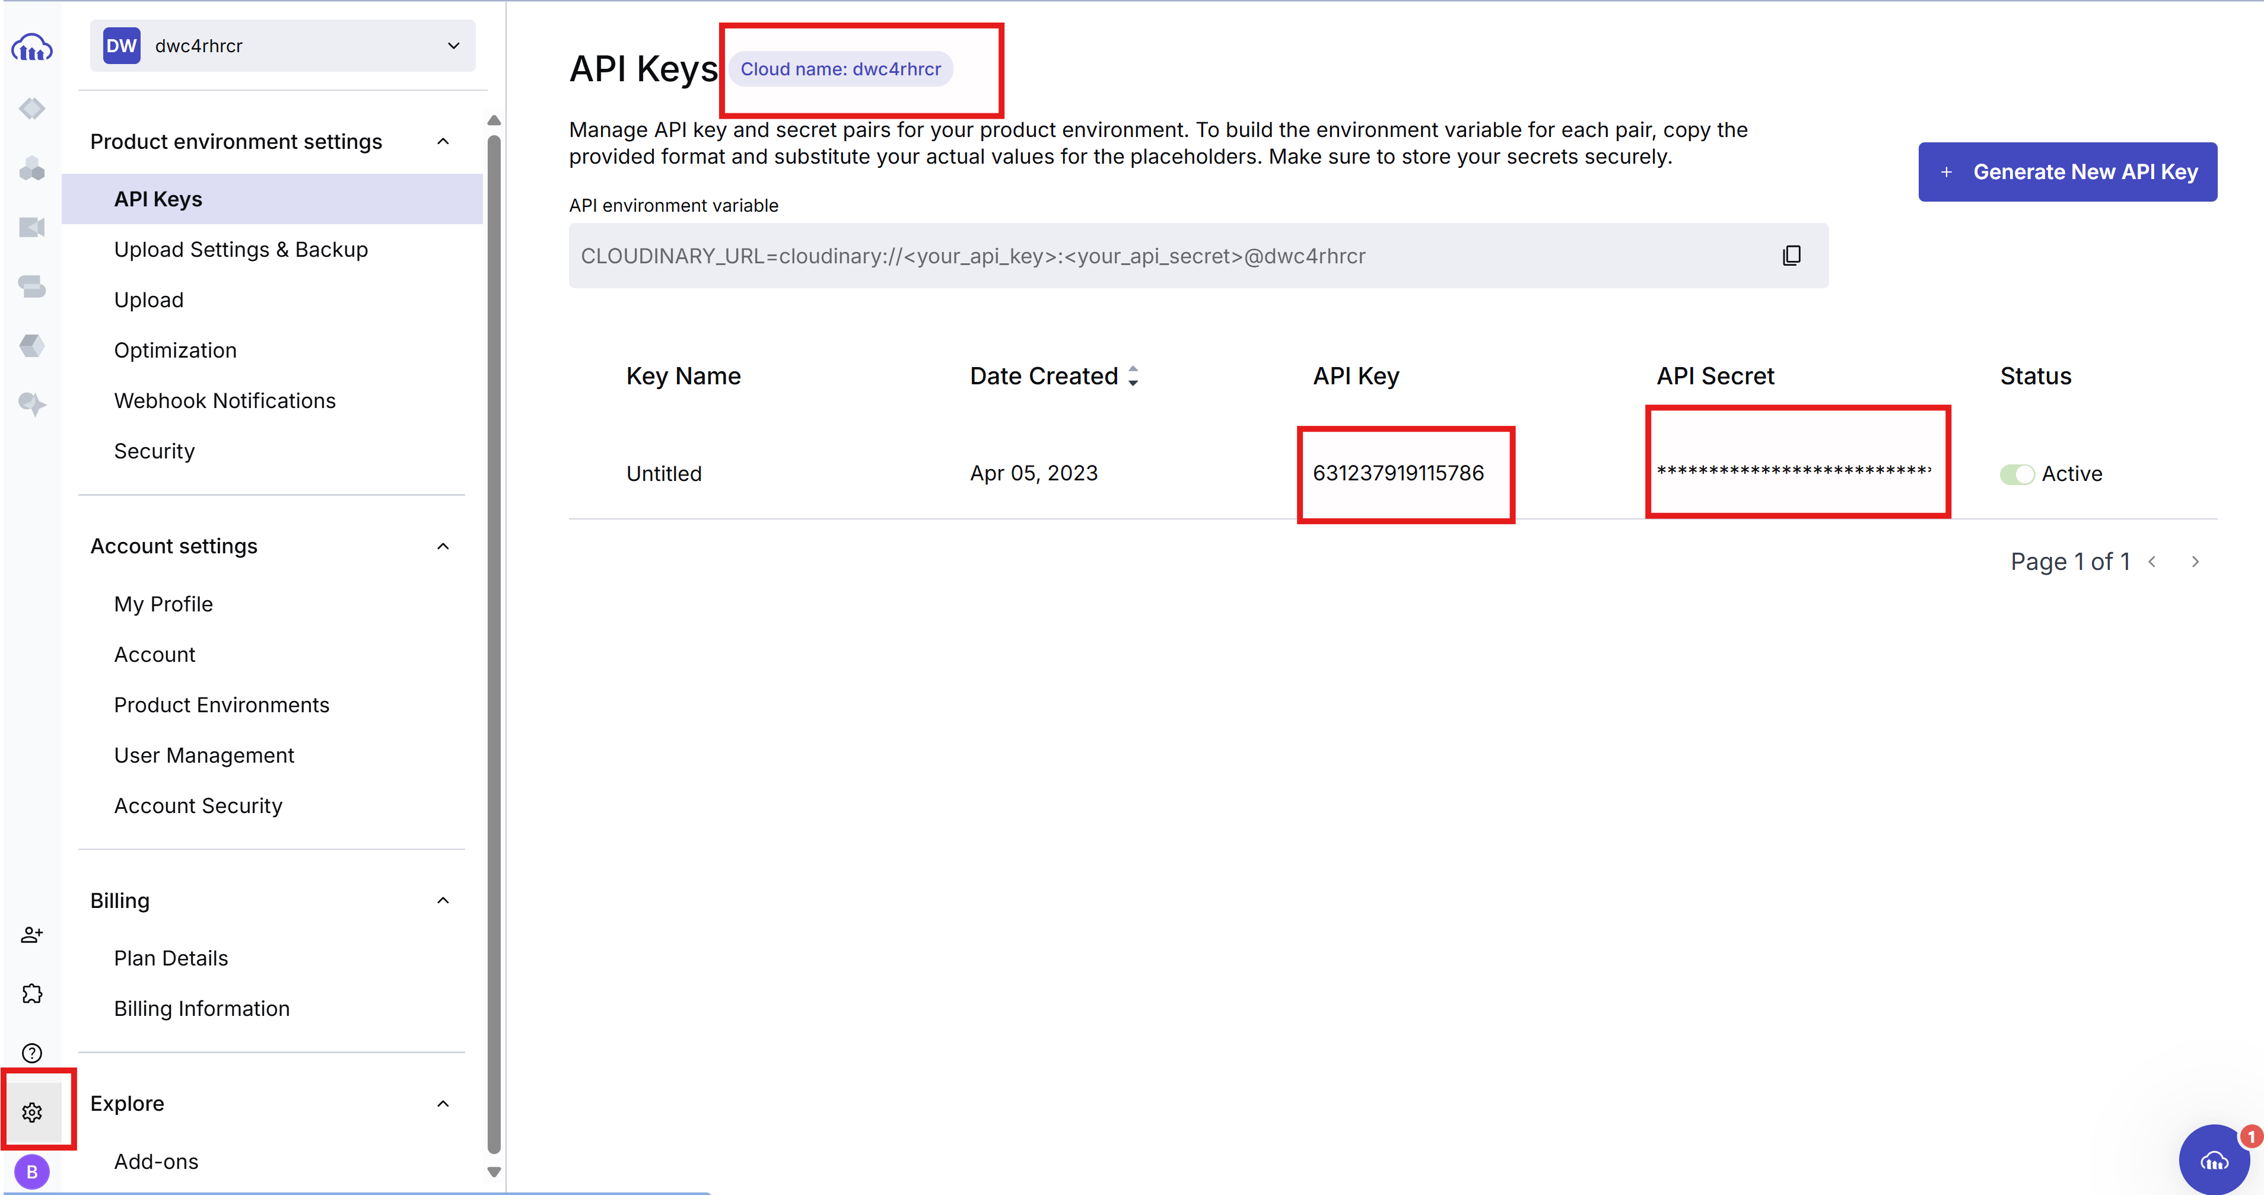Open Product Environments page

[x=221, y=706]
